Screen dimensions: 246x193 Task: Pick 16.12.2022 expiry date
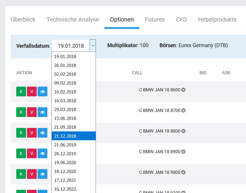click(74, 189)
